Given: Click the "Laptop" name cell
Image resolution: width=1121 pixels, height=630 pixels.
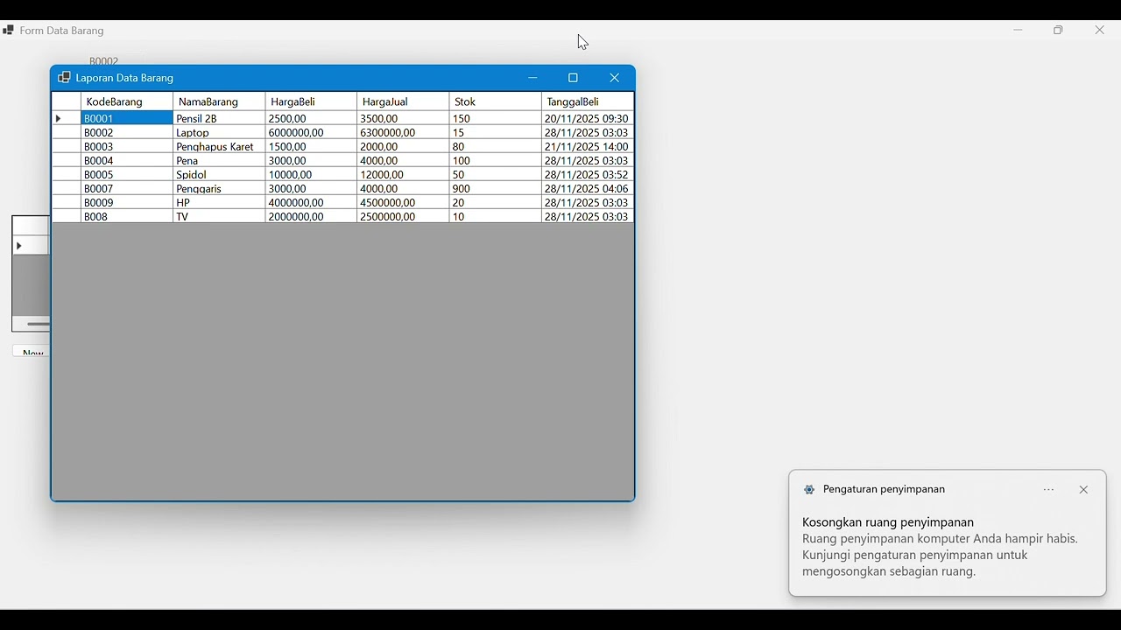Looking at the screenshot, I should click(219, 132).
